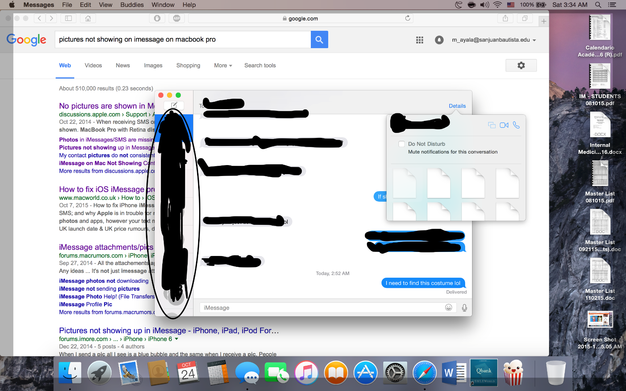
Task: Select Internal Medici...16.docx on desktop
Action: click(x=600, y=134)
